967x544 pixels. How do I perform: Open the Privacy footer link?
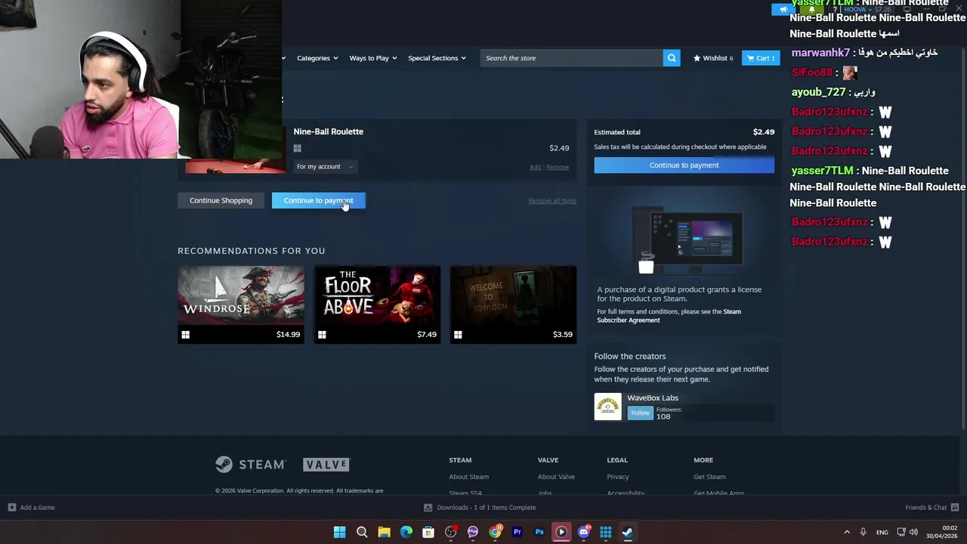[617, 477]
